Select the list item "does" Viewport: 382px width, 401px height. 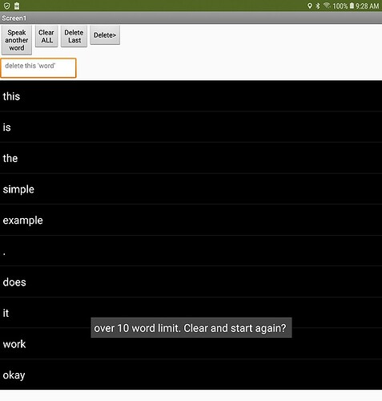click(191, 282)
